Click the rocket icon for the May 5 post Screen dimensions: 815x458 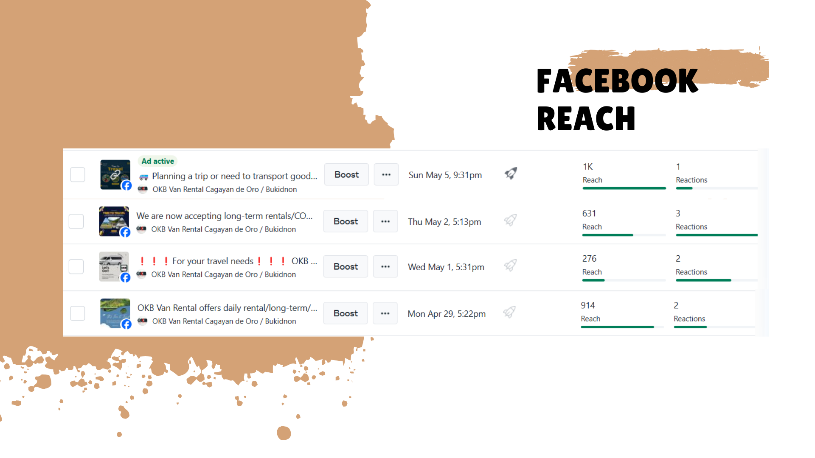(511, 173)
